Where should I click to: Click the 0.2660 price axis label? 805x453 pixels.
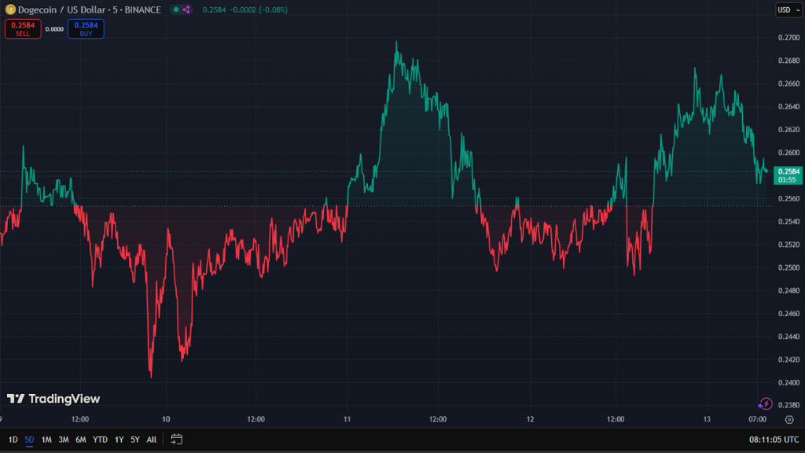tap(788, 83)
